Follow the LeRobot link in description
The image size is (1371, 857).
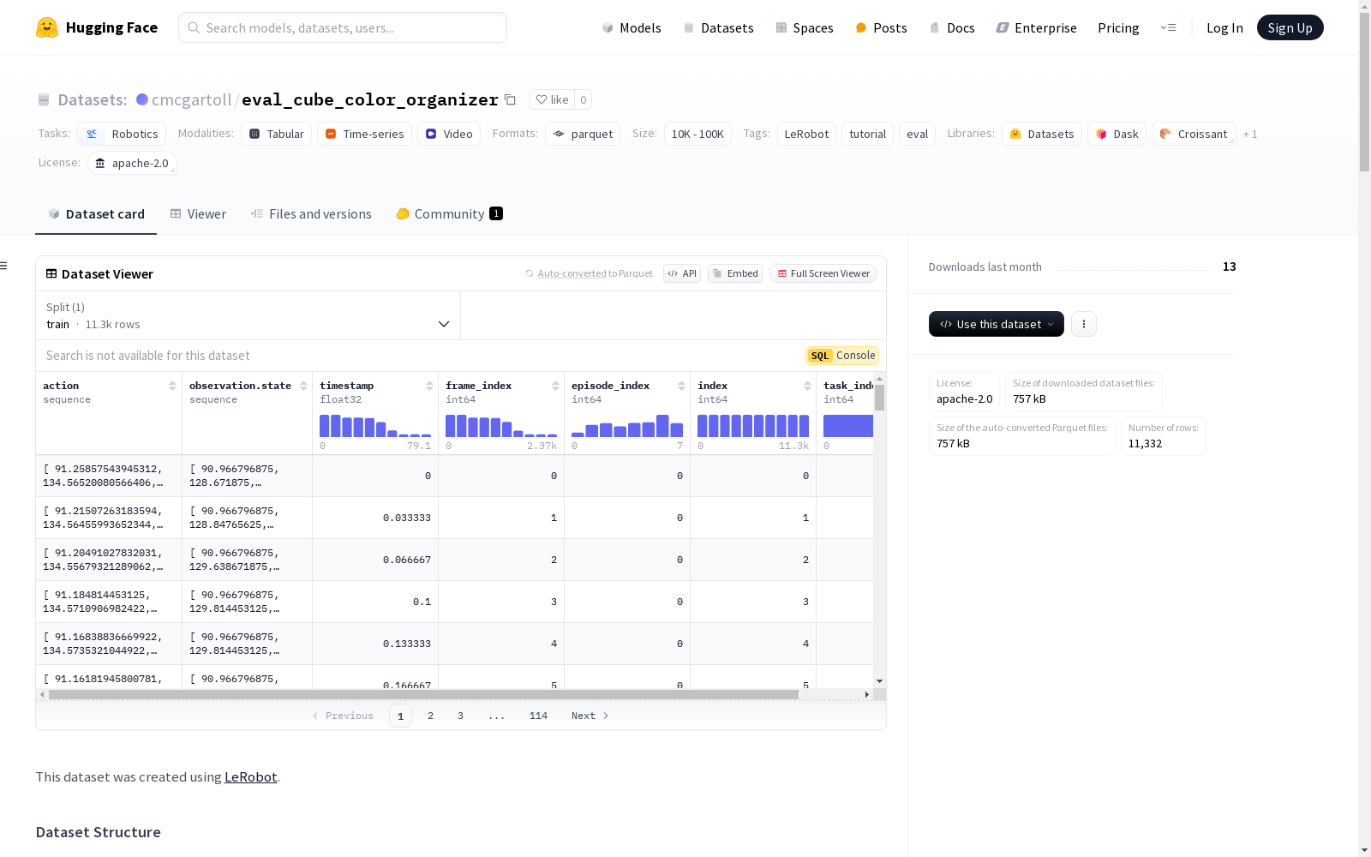[x=250, y=777]
